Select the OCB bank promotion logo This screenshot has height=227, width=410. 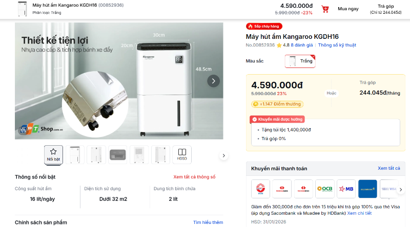click(325, 189)
